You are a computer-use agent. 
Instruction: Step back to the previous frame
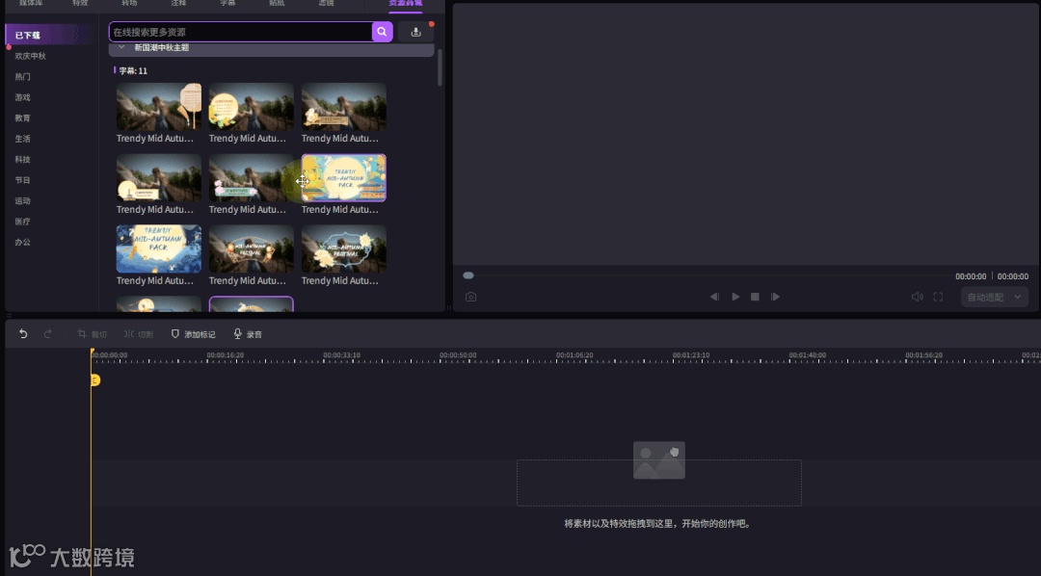[x=714, y=297]
